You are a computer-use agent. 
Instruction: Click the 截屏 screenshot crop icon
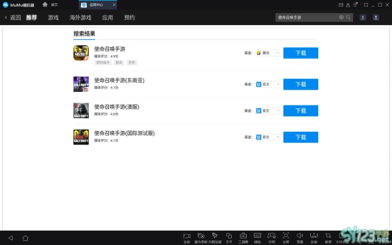[328, 236]
